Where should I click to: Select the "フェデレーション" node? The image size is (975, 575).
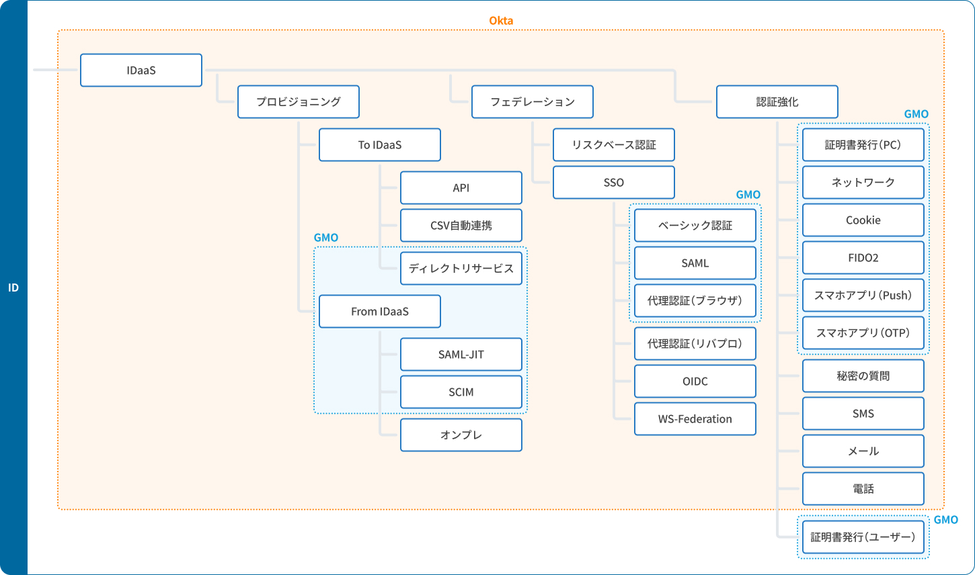[x=533, y=102]
